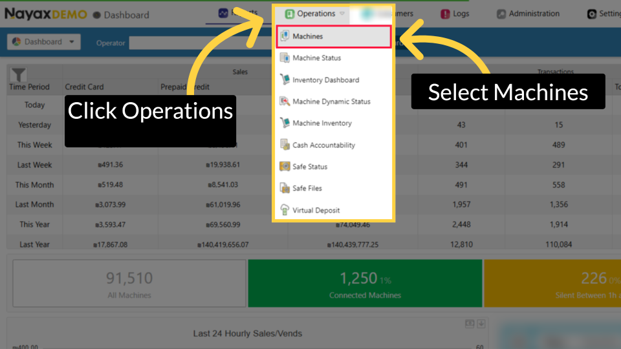Click the This Year row label
Viewport: 621px width, 349px height.
[34, 224]
